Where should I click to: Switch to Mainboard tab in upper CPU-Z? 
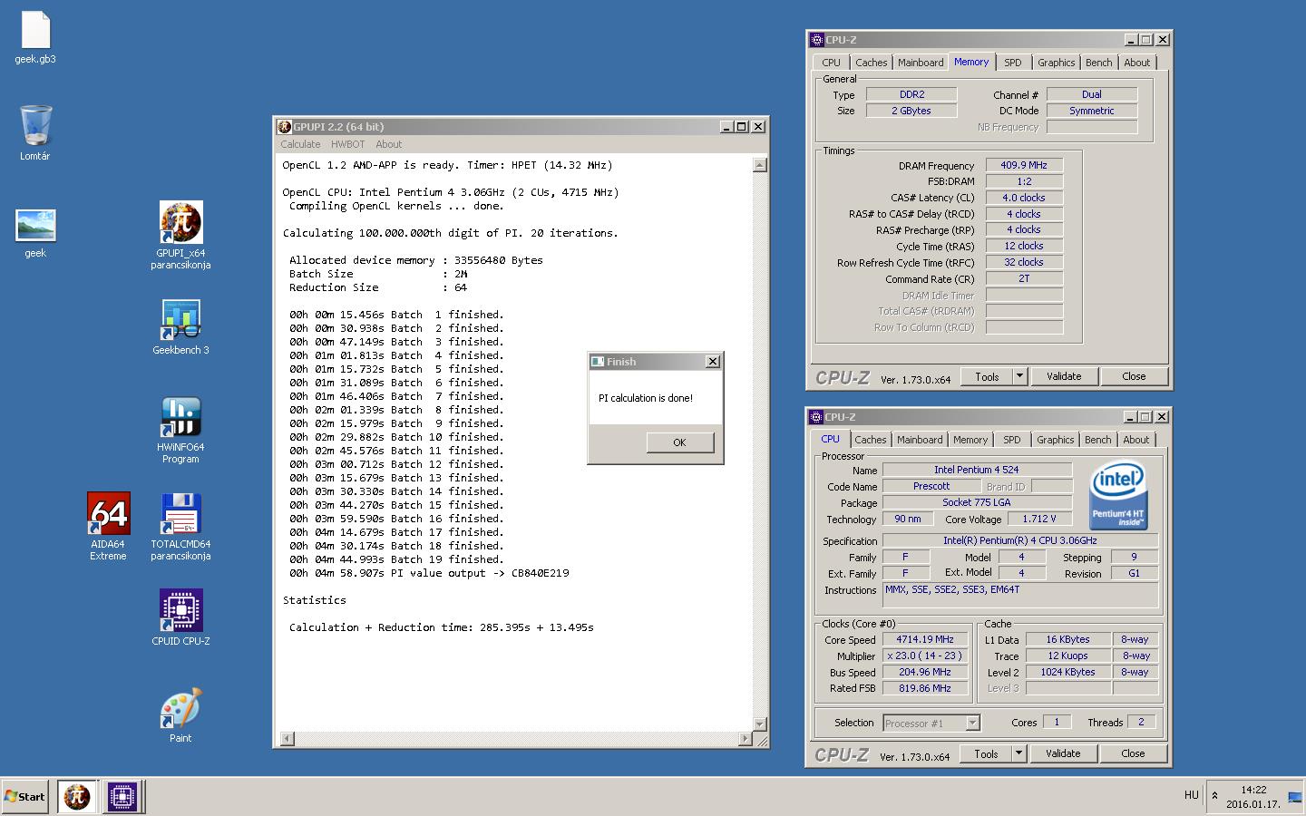[x=921, y=63]
